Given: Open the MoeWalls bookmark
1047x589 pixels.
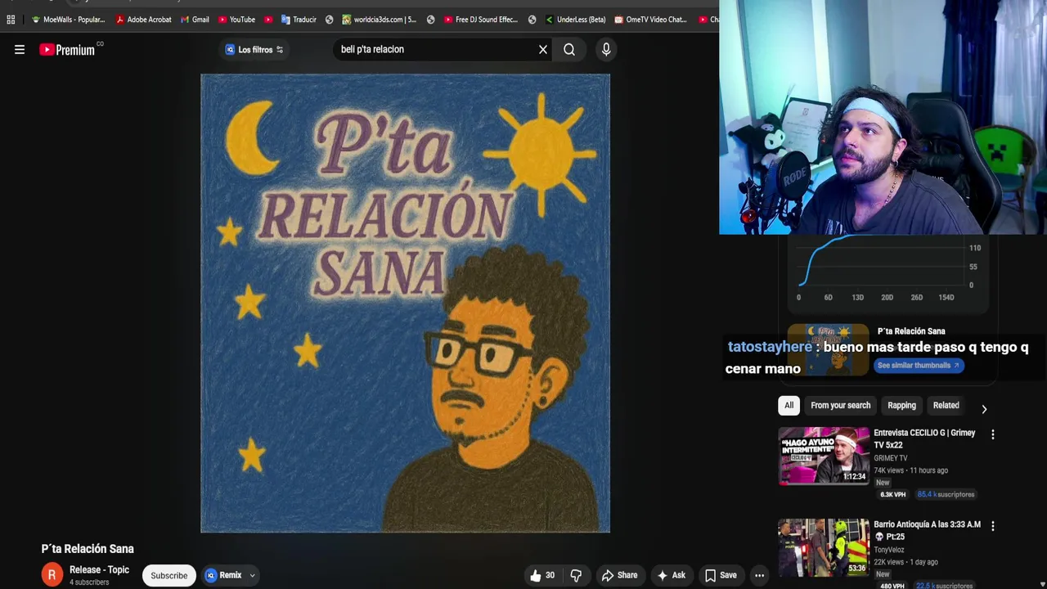Looking at the screenshot, I should click(68, 20).
